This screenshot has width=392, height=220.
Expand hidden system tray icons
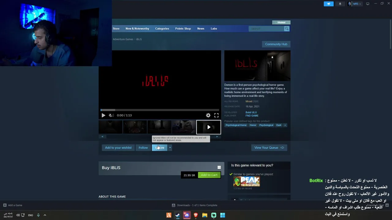click(x=45, y=215)
